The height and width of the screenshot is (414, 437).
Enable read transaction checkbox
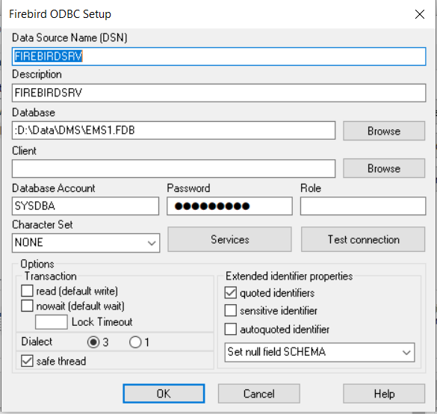[27, 291]
